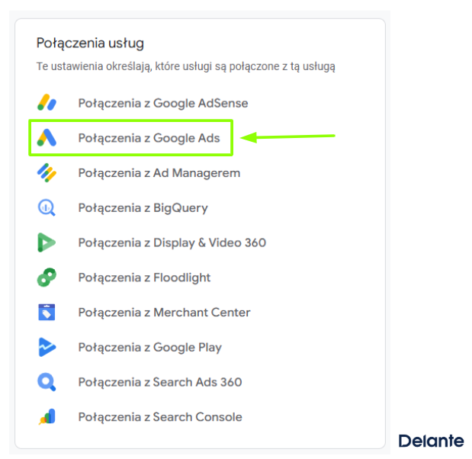Click the Display & Video 360 icon
The image size is (472, 459).
tap(47, 242)
